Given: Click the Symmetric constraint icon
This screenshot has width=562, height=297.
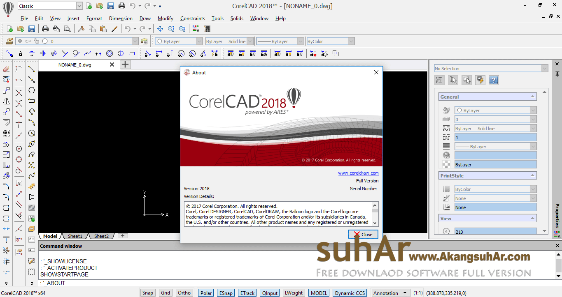Looking at the screenshot, I should (x=121, y=53).
